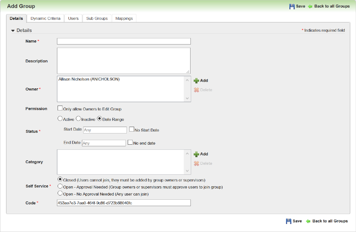Screen dimensions: 356x232
Task: Switch to the Dynamic Criteria tab
Action: [x=45, y=19]
